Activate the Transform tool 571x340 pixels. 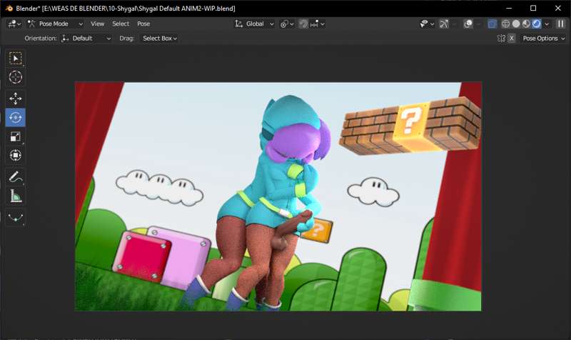click(x=15, y=155)
